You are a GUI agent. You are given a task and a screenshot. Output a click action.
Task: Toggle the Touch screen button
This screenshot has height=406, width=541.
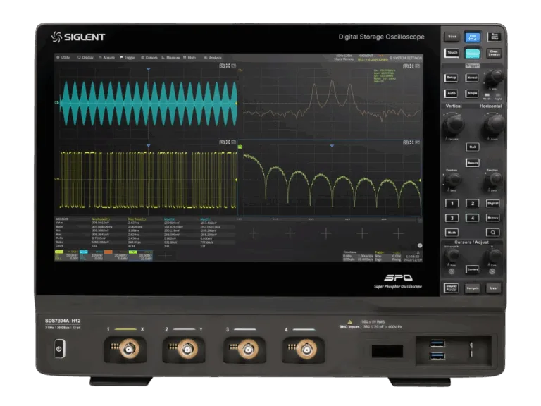[451, 53]
